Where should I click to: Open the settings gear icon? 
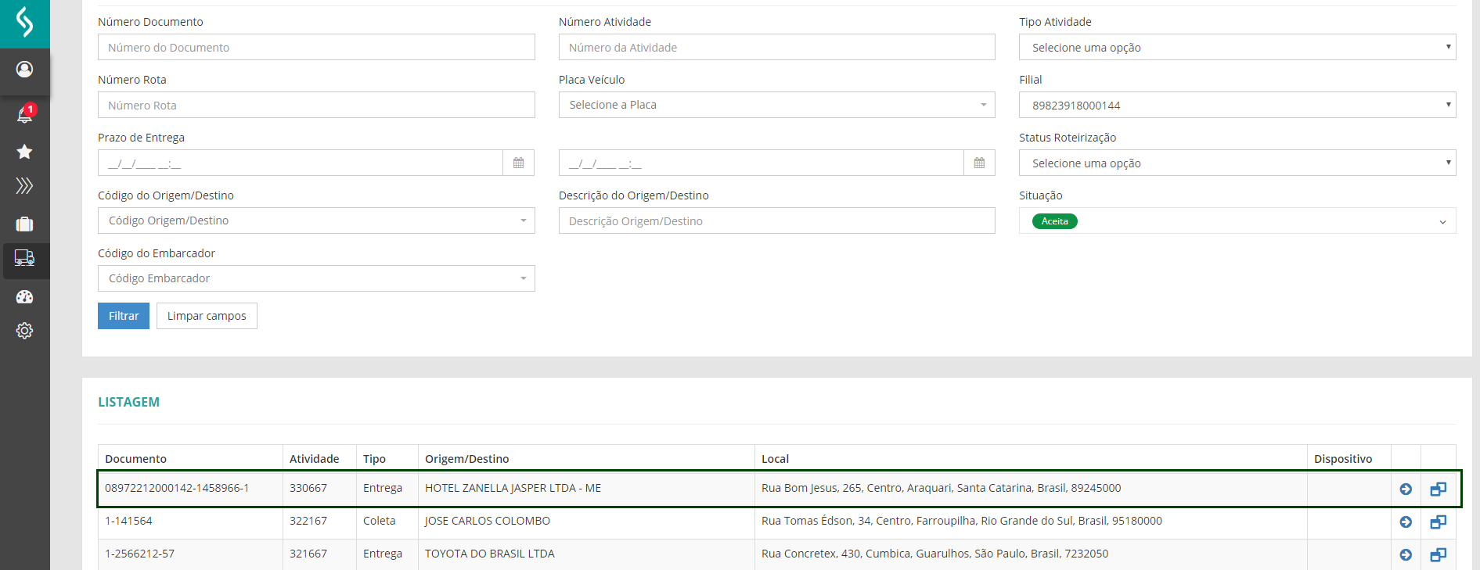click(x=24, y=331)
